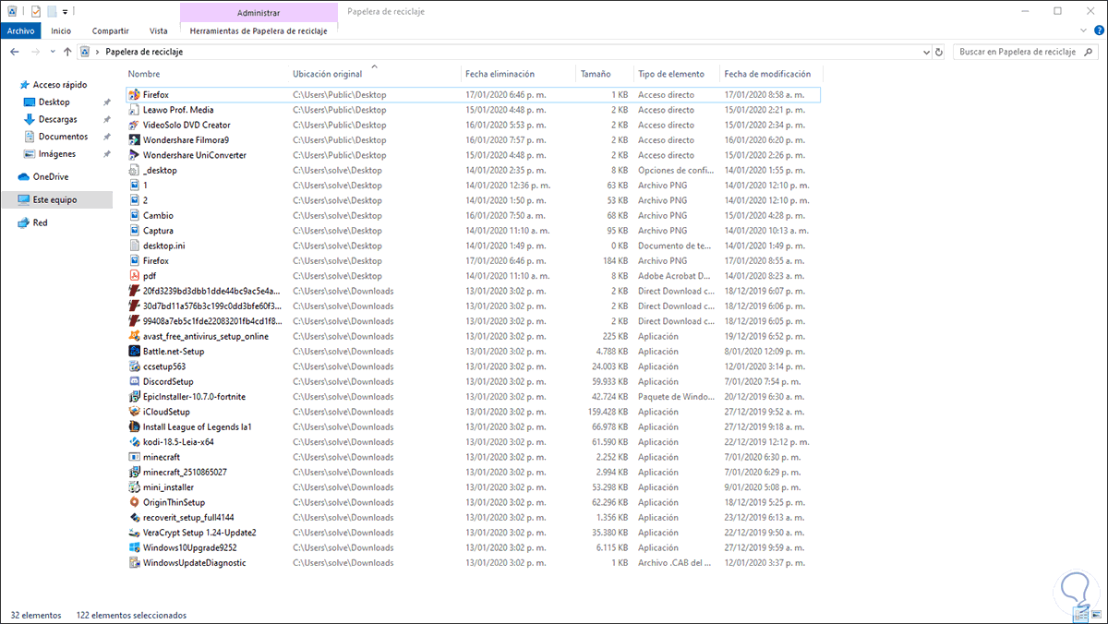
Task: Open recent locations dropdown next to Forward
Action: click(54, 52)
